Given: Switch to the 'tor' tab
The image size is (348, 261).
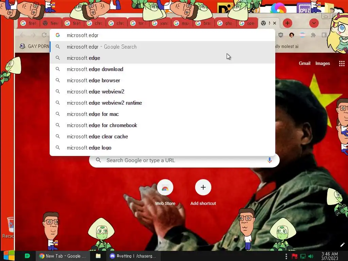Looking at the screenshot, I should pyautogui.click(x=138, y=23).
